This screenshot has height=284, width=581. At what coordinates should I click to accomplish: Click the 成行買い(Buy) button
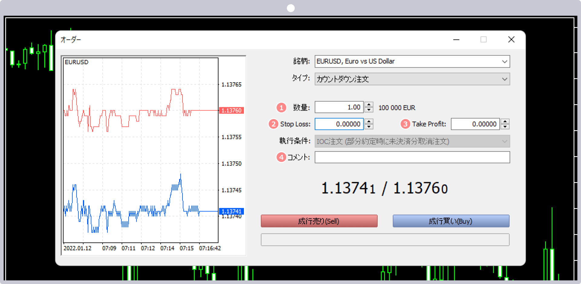tap(451, 221)
